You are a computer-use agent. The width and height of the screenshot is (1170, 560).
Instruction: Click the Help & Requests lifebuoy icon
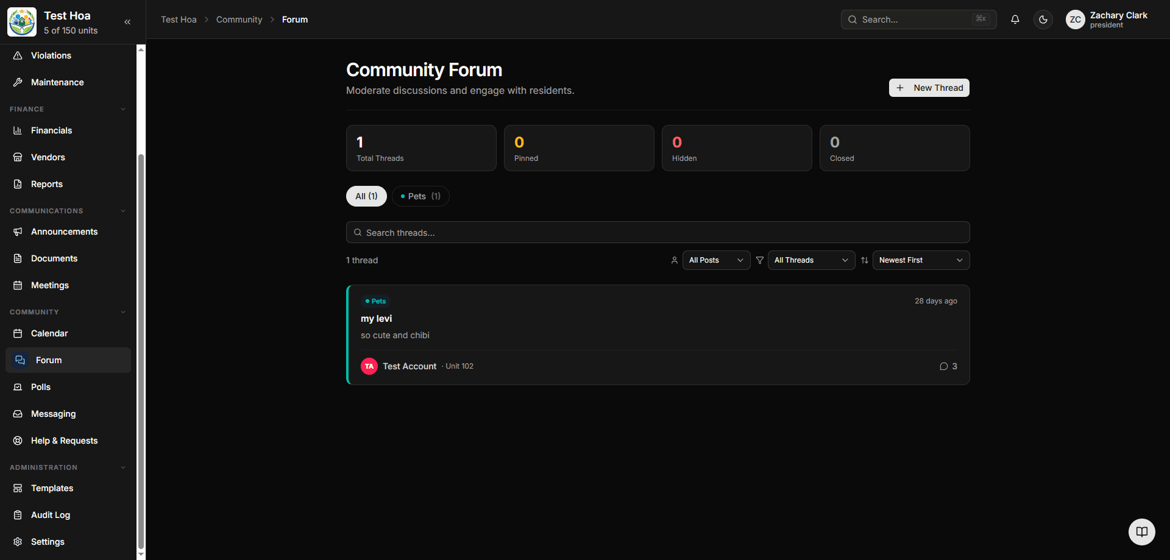[18, 441]
